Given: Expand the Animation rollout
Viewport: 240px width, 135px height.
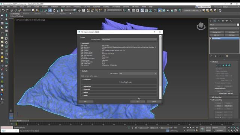Looking at the screenshot, I should tap(82, 86).
